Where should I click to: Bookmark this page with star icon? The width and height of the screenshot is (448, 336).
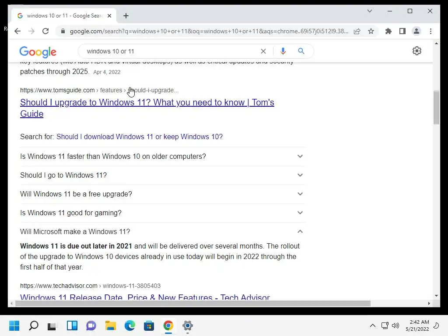[371, 31]
